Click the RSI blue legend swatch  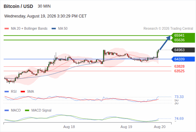click(x=7, y=92)
